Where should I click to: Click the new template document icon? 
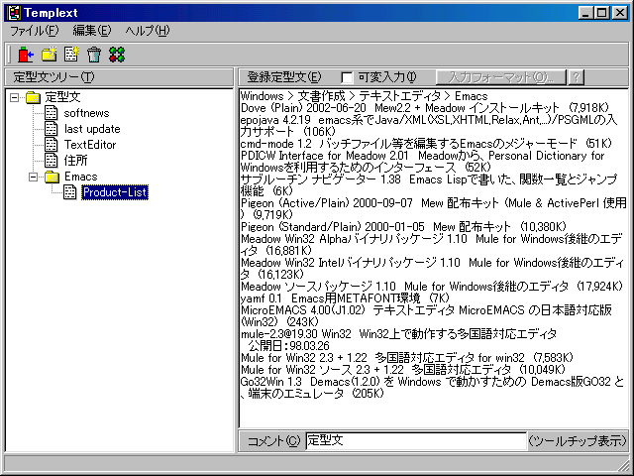click(71, 55)
